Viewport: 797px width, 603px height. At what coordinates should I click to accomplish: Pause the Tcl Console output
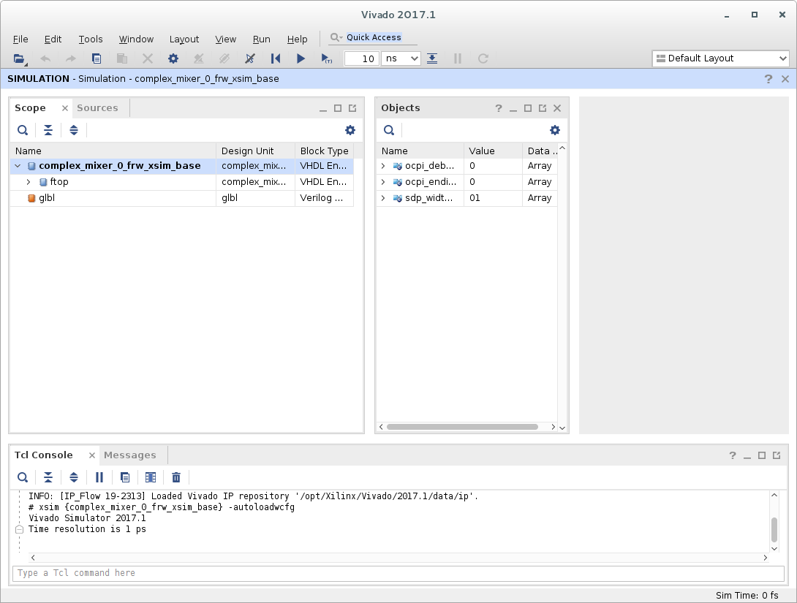tap(99, 477)
